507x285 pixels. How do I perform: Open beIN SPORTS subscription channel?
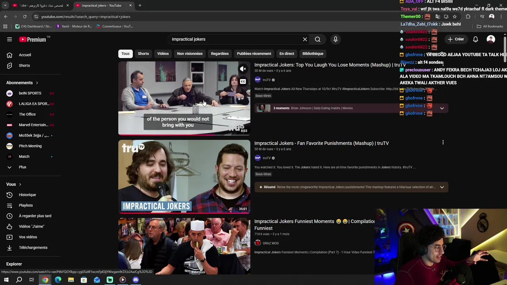pyautogui.click(x=30, y=93)
